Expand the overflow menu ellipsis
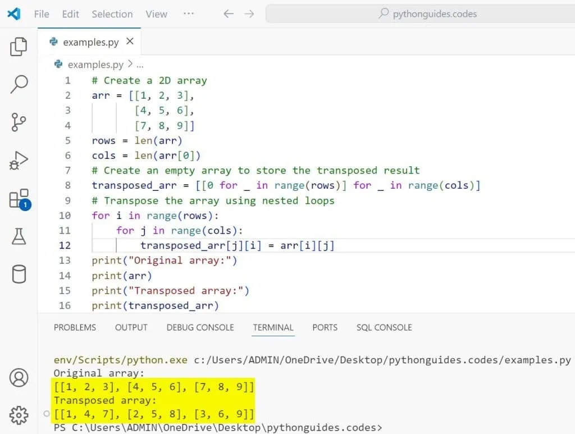 189,14
